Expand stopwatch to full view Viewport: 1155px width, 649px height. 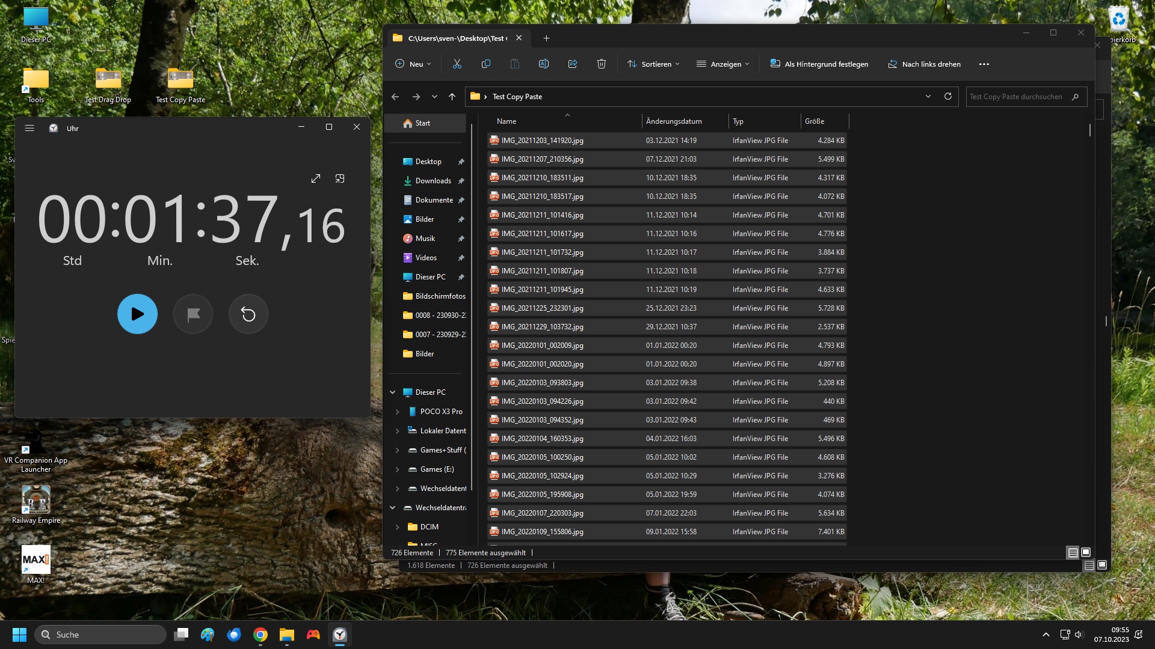click(316, 178)
